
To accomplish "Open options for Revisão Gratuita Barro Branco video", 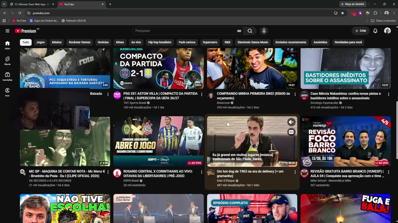I will pos(388,172).
